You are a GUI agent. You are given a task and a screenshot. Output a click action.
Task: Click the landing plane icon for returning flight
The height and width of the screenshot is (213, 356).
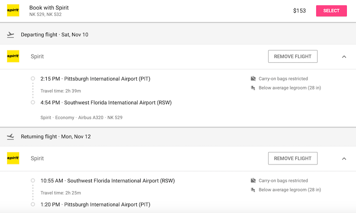(10, 137)
